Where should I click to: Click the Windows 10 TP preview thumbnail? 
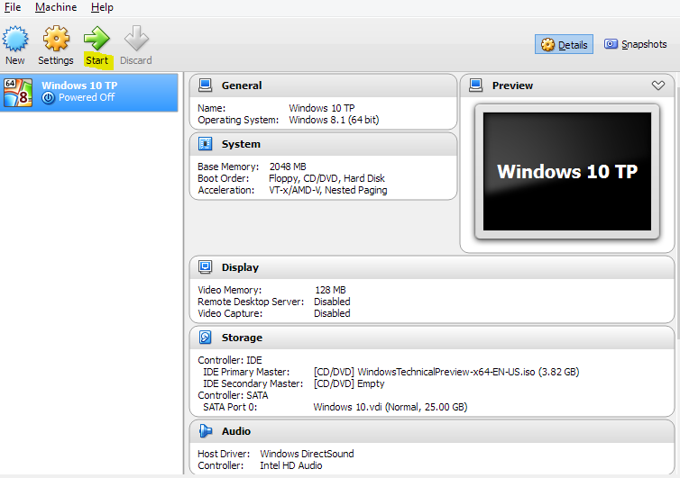(567, 171)
